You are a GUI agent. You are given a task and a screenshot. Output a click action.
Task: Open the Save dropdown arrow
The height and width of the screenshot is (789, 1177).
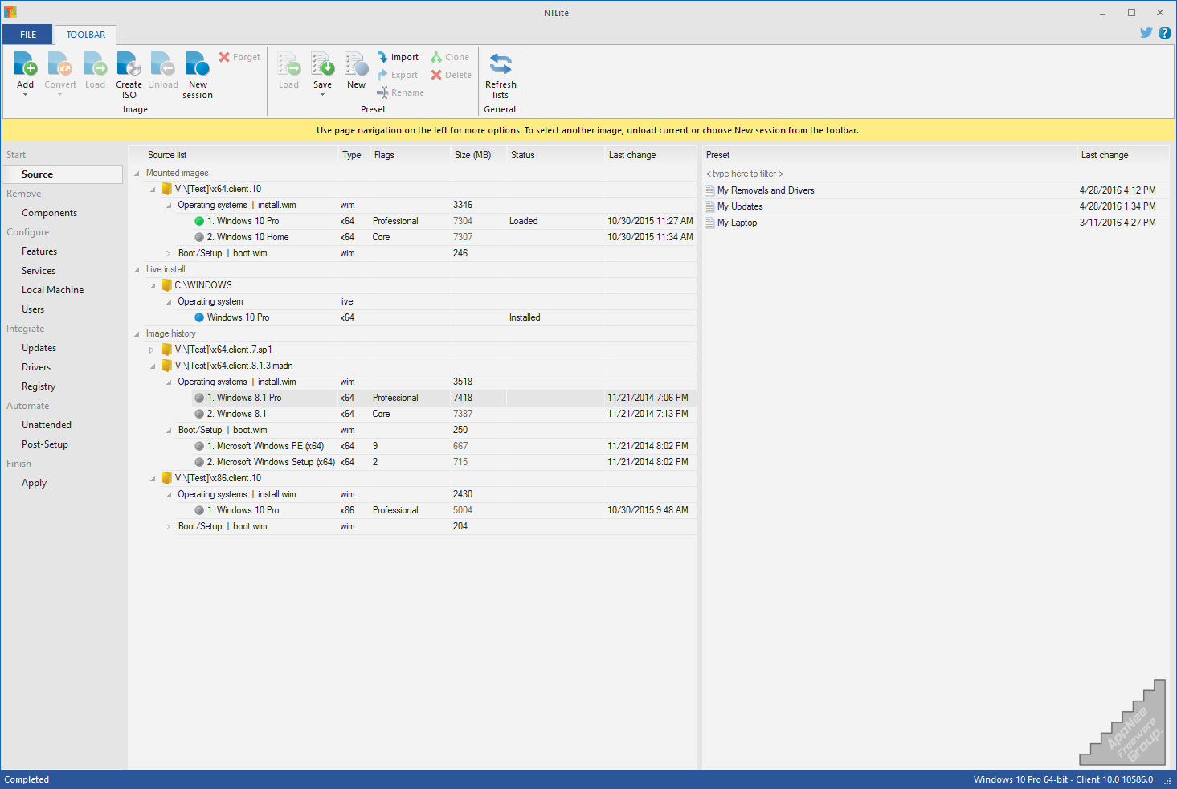322,95
